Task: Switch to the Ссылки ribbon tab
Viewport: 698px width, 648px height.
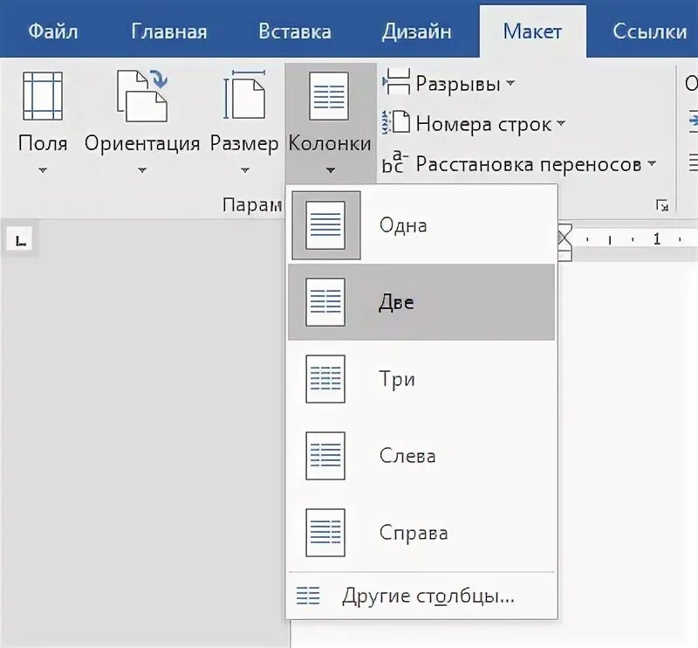Action: click(647, 31)
